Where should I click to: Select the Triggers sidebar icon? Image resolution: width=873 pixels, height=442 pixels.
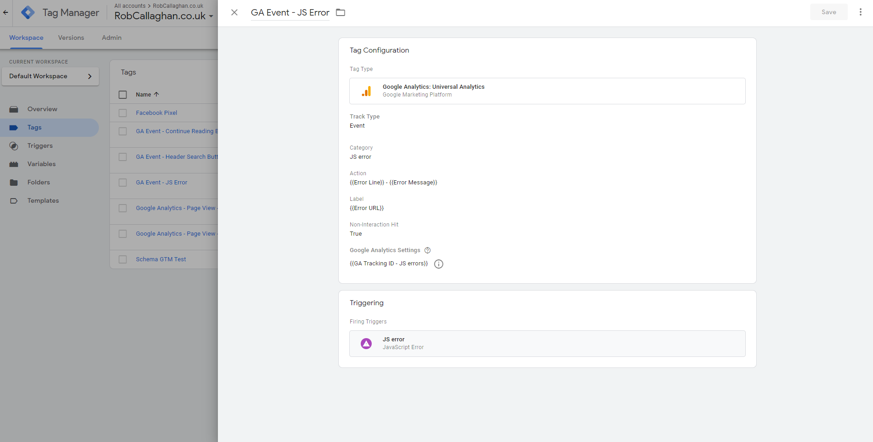(15, 146)
